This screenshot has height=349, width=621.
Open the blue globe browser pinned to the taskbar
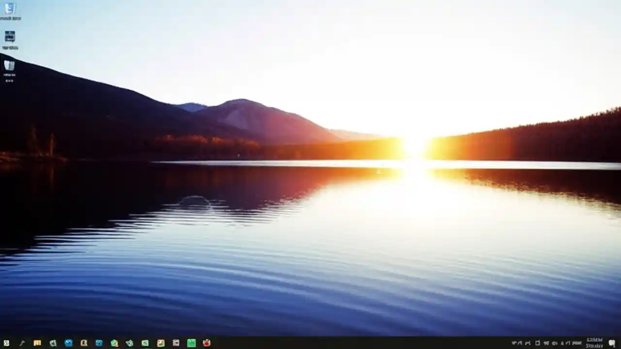tap(68, 343)
